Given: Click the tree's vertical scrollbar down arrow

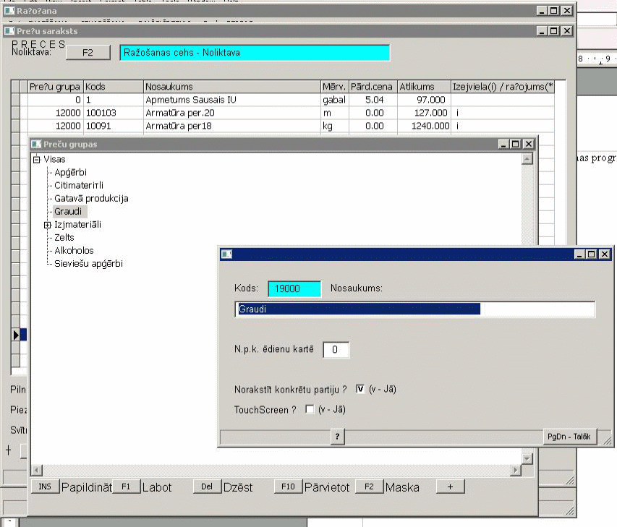Looking at the screenshot, I should (x=527, y=458).
